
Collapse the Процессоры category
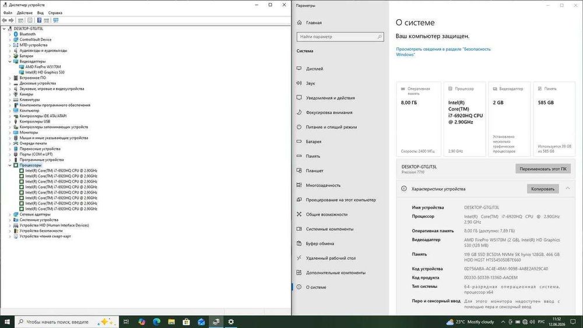10,165
